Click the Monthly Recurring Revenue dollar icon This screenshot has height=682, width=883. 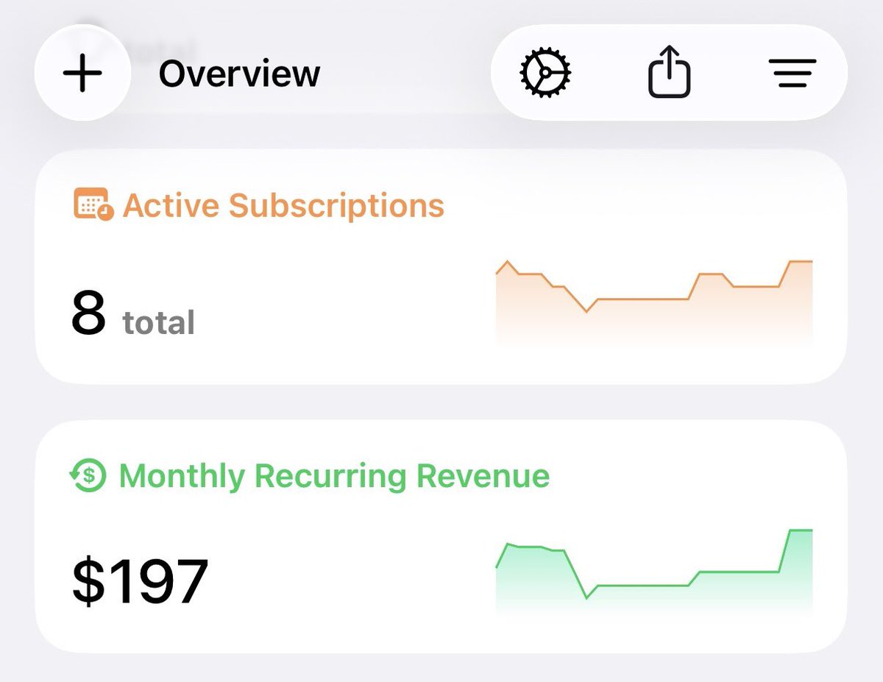click(x=88, y=475)
